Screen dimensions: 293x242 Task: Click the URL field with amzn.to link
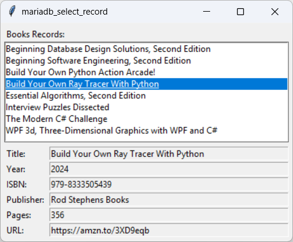[169, 230]
